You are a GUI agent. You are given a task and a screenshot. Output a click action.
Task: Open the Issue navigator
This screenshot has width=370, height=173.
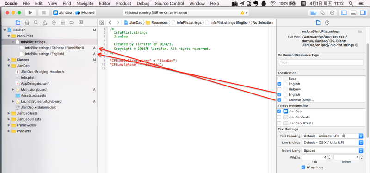tap(45, 22)
